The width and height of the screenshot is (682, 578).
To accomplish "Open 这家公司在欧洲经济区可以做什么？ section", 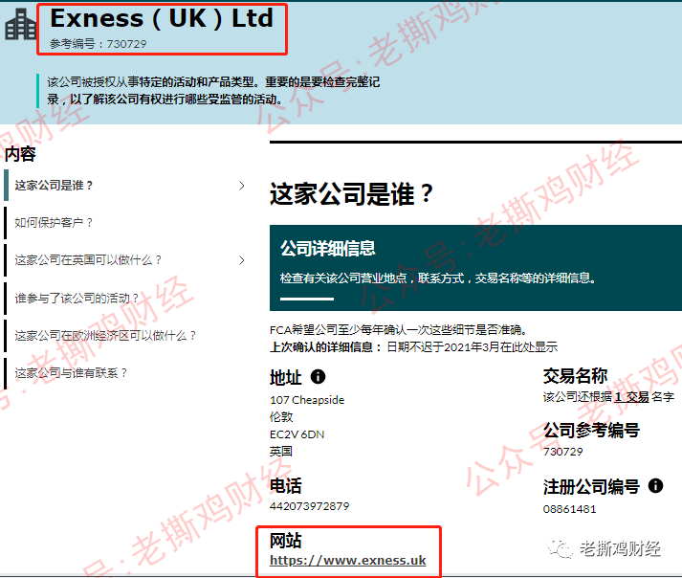I will click(105, 336).
